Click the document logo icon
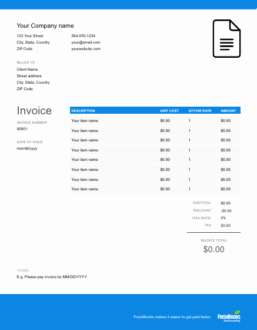The width and height of the screenshot is (257, 330). pos(226,38)
